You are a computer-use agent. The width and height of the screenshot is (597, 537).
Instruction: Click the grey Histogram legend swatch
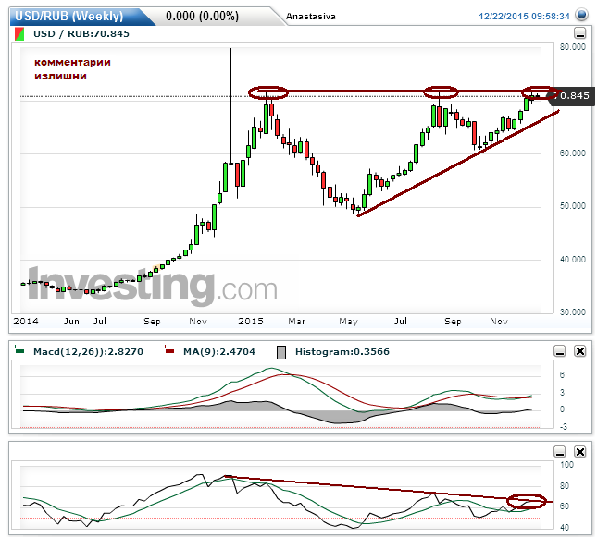pos(282,352)
